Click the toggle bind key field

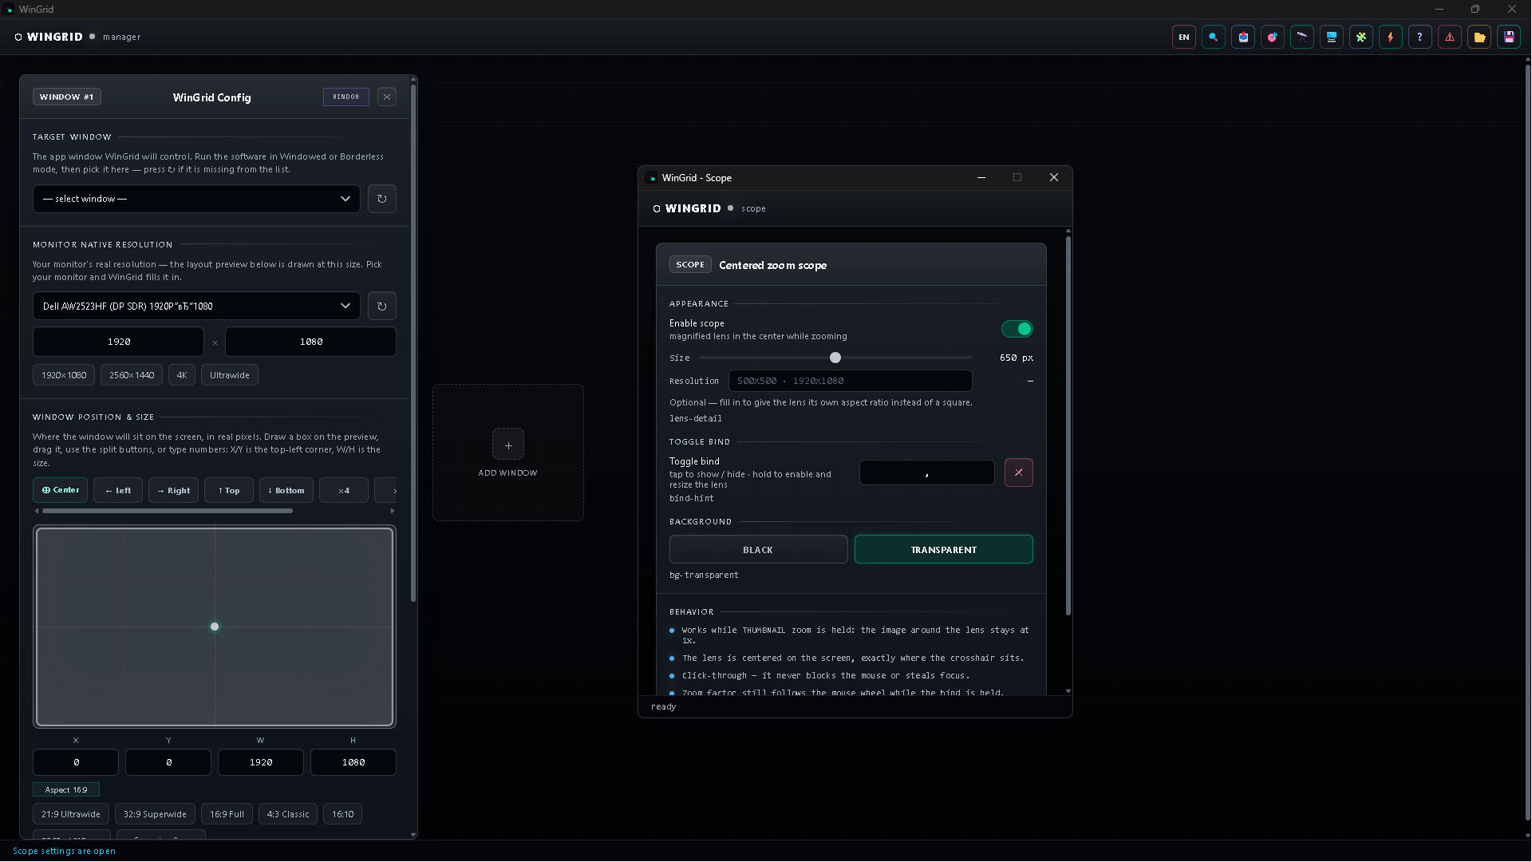[x=926, y=473]
